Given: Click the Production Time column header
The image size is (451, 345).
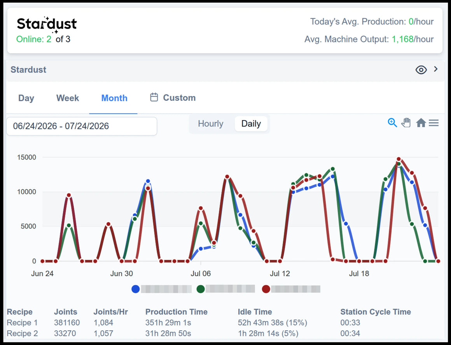Looking at the screenshot, I should point(176,312).
